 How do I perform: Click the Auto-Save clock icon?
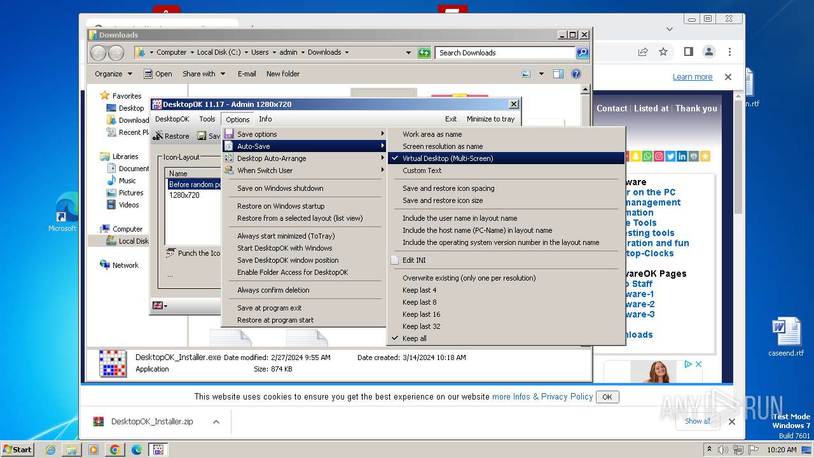tap(229, 146)
